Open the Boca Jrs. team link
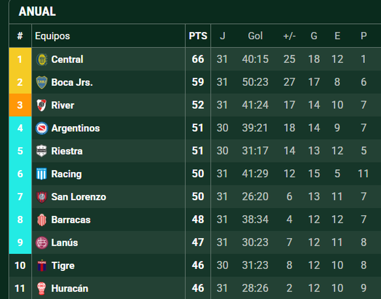Image resolution: width=381 pixels, height=299 pixels. pyautogui.click(x=72, y=82)
